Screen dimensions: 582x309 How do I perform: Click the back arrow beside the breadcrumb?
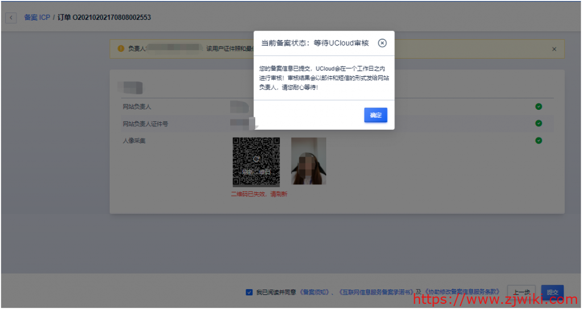[x=11, y=18]
